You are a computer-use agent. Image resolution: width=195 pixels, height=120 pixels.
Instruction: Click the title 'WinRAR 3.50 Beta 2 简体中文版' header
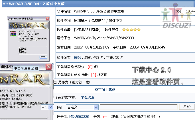click(37, 4)
